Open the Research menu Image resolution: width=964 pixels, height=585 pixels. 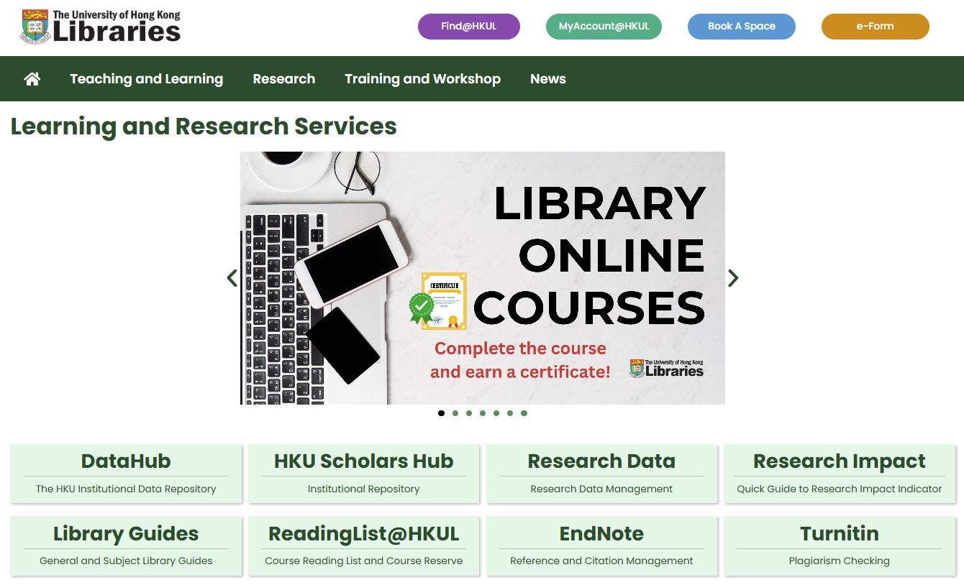pyautogui.click(x=283, y=78)
